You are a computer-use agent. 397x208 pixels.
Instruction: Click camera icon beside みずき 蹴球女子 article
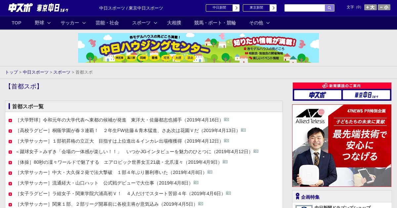click(256, 151)
